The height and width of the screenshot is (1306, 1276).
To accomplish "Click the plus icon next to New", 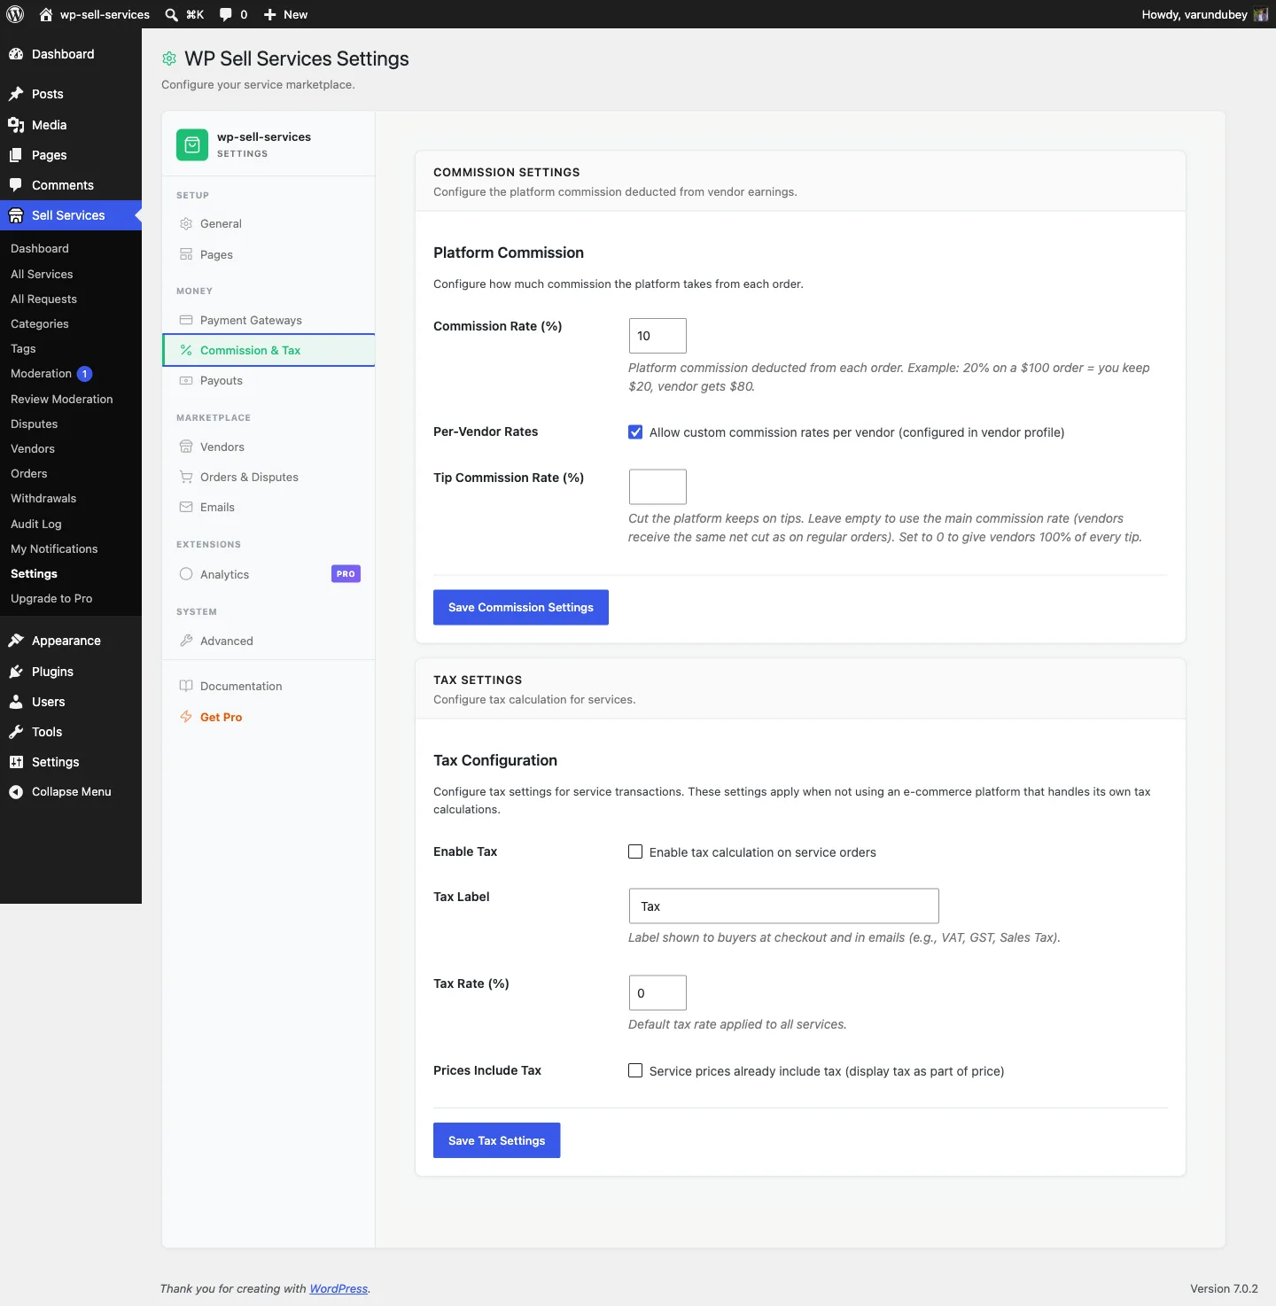I will click(x=270, y=14).
